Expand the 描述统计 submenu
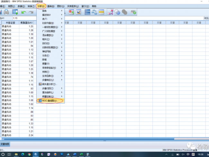 coord(51,15)
